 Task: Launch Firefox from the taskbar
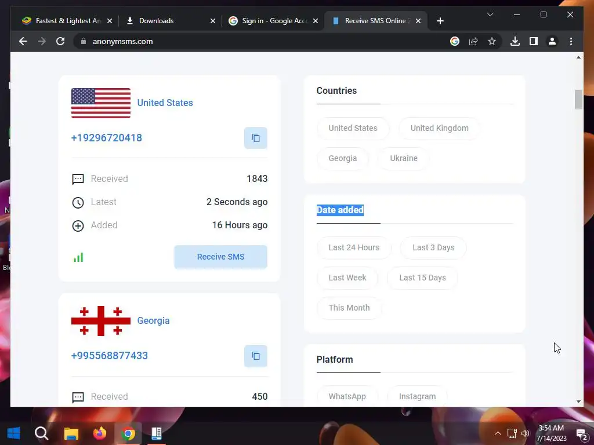tap(100, 433)
